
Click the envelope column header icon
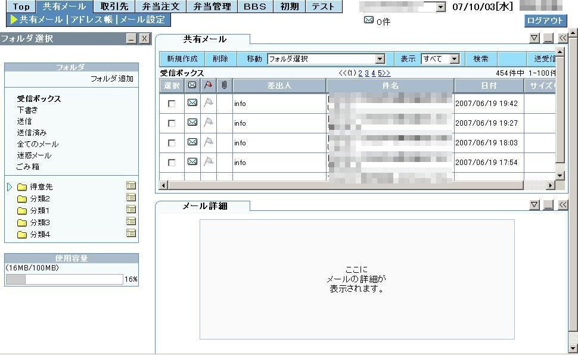point(192,86)
